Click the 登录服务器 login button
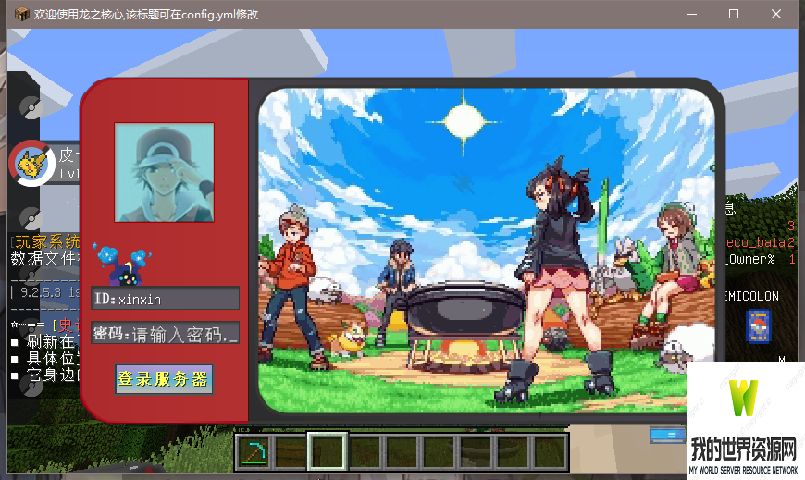 164,379
